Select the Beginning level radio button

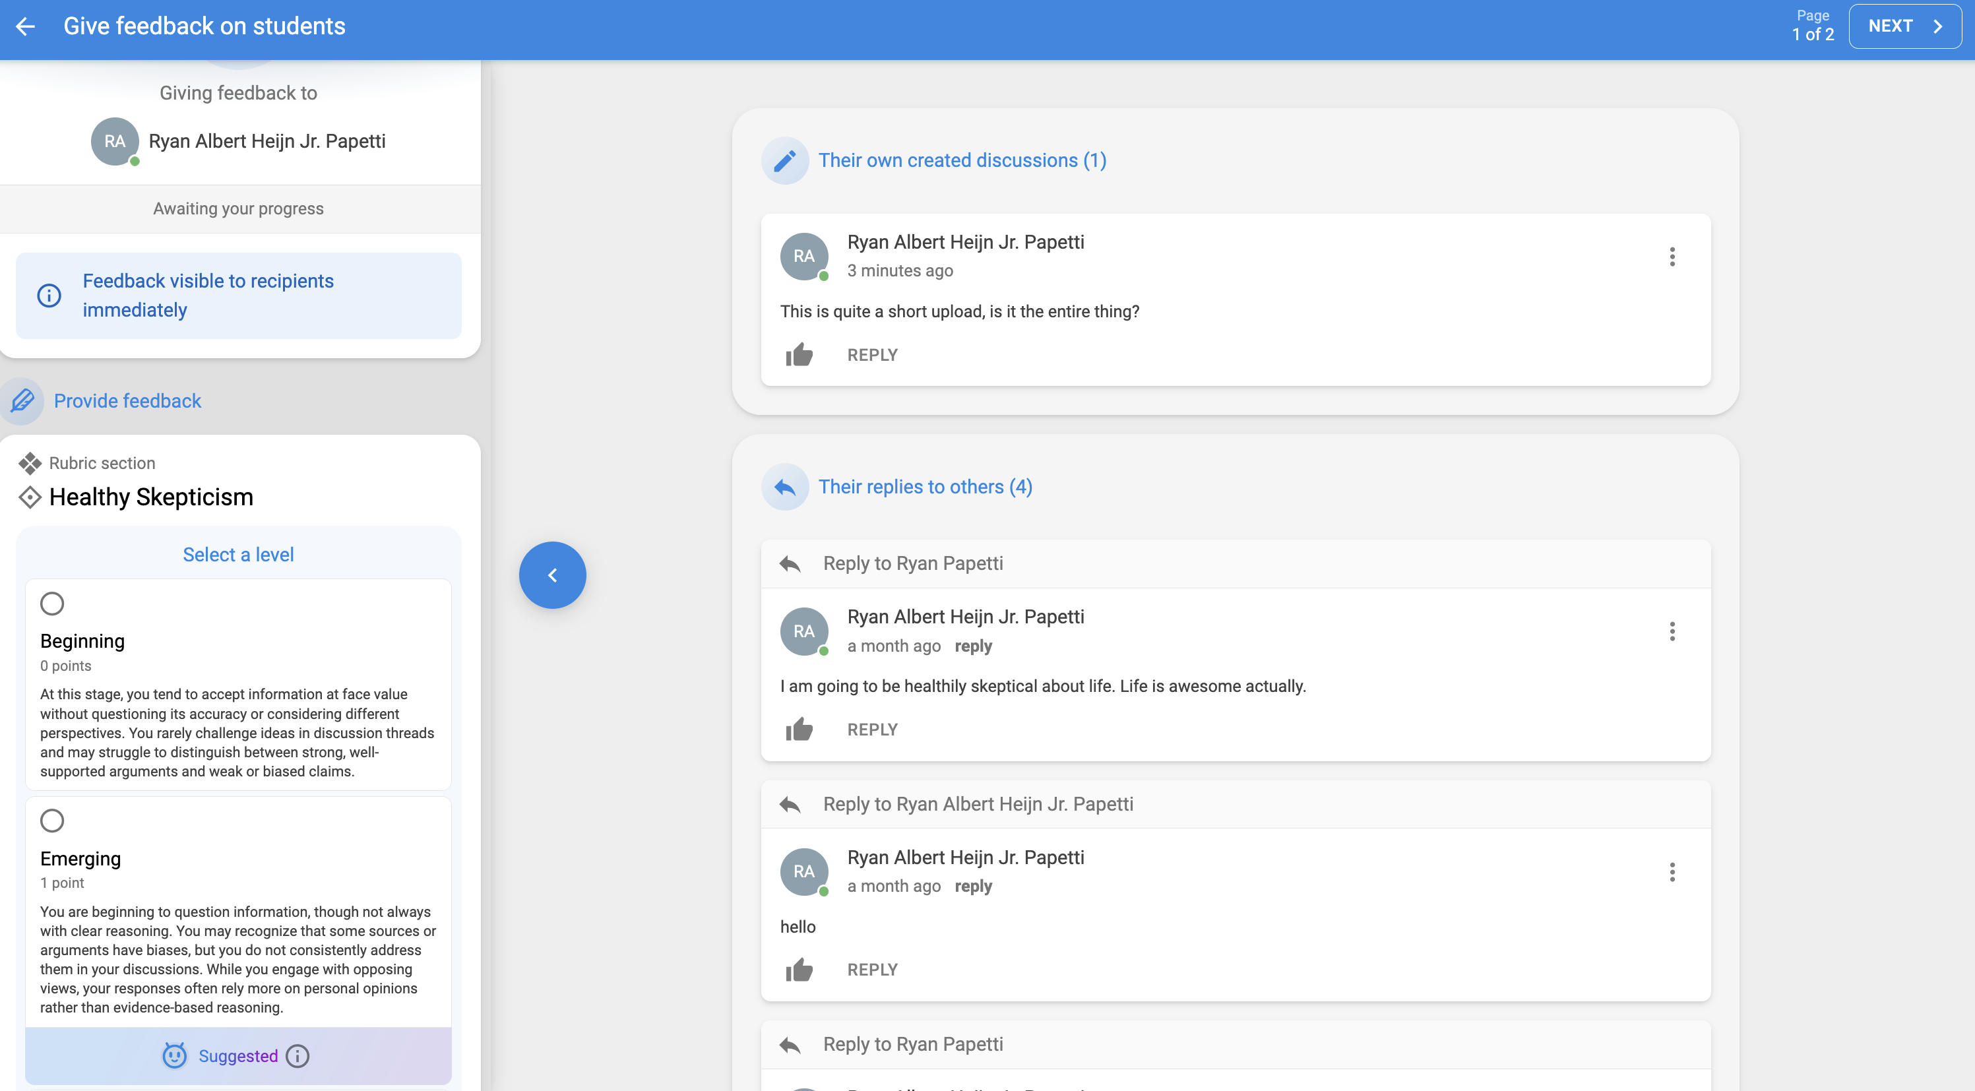coord(52,604)
